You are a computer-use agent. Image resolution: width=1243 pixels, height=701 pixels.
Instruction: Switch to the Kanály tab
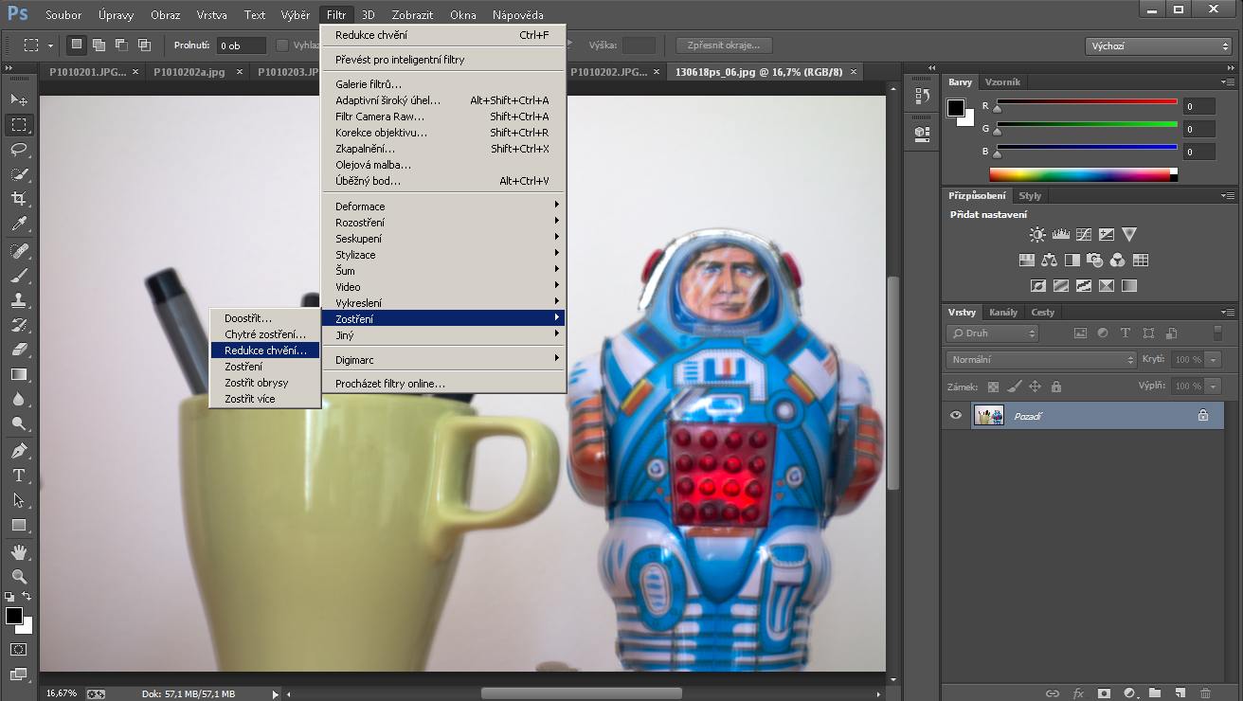pyautogui.click(x=1002, y=312)
